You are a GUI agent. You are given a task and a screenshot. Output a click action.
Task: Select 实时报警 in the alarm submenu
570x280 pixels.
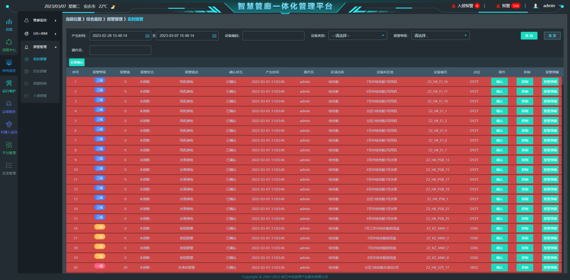pyautogui.click(x=40, y=59)
